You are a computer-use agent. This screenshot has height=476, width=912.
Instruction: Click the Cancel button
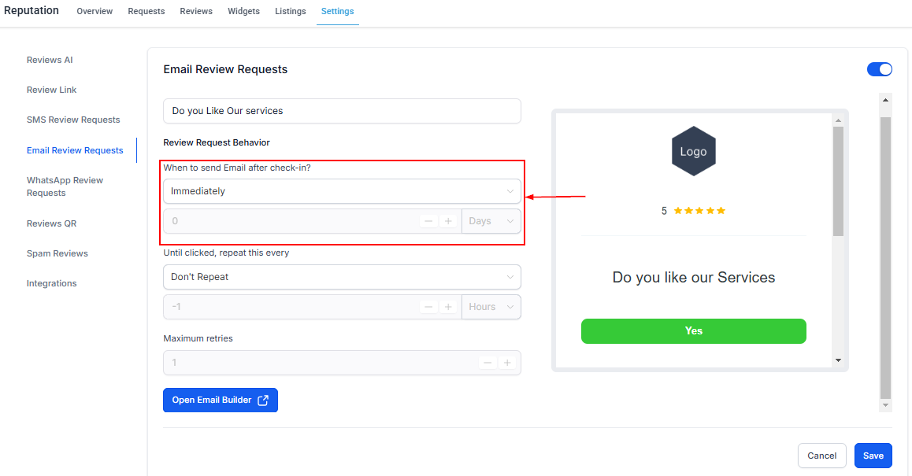point(822,456)
